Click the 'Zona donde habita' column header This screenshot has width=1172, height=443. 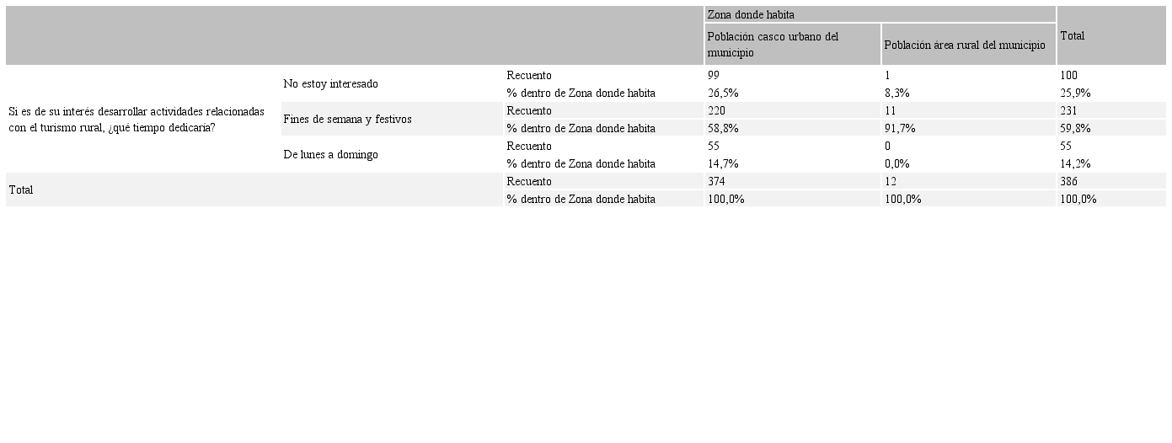(751, 14)
